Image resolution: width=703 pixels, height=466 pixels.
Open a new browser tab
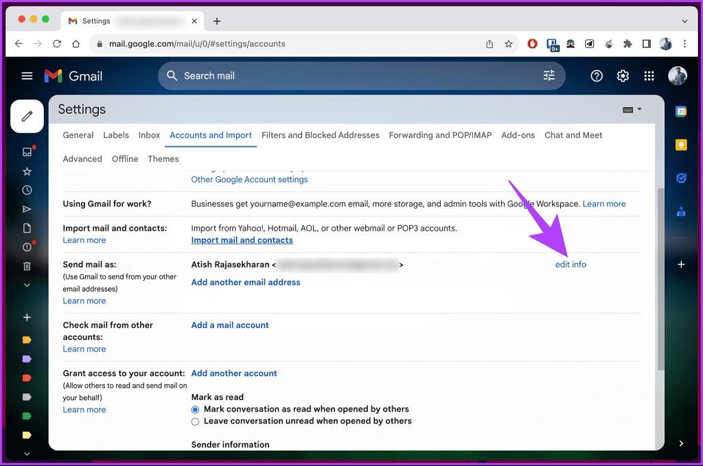[217, 21]
